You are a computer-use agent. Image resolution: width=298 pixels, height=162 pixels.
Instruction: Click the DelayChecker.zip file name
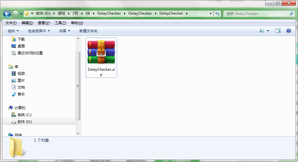point(101,72)
